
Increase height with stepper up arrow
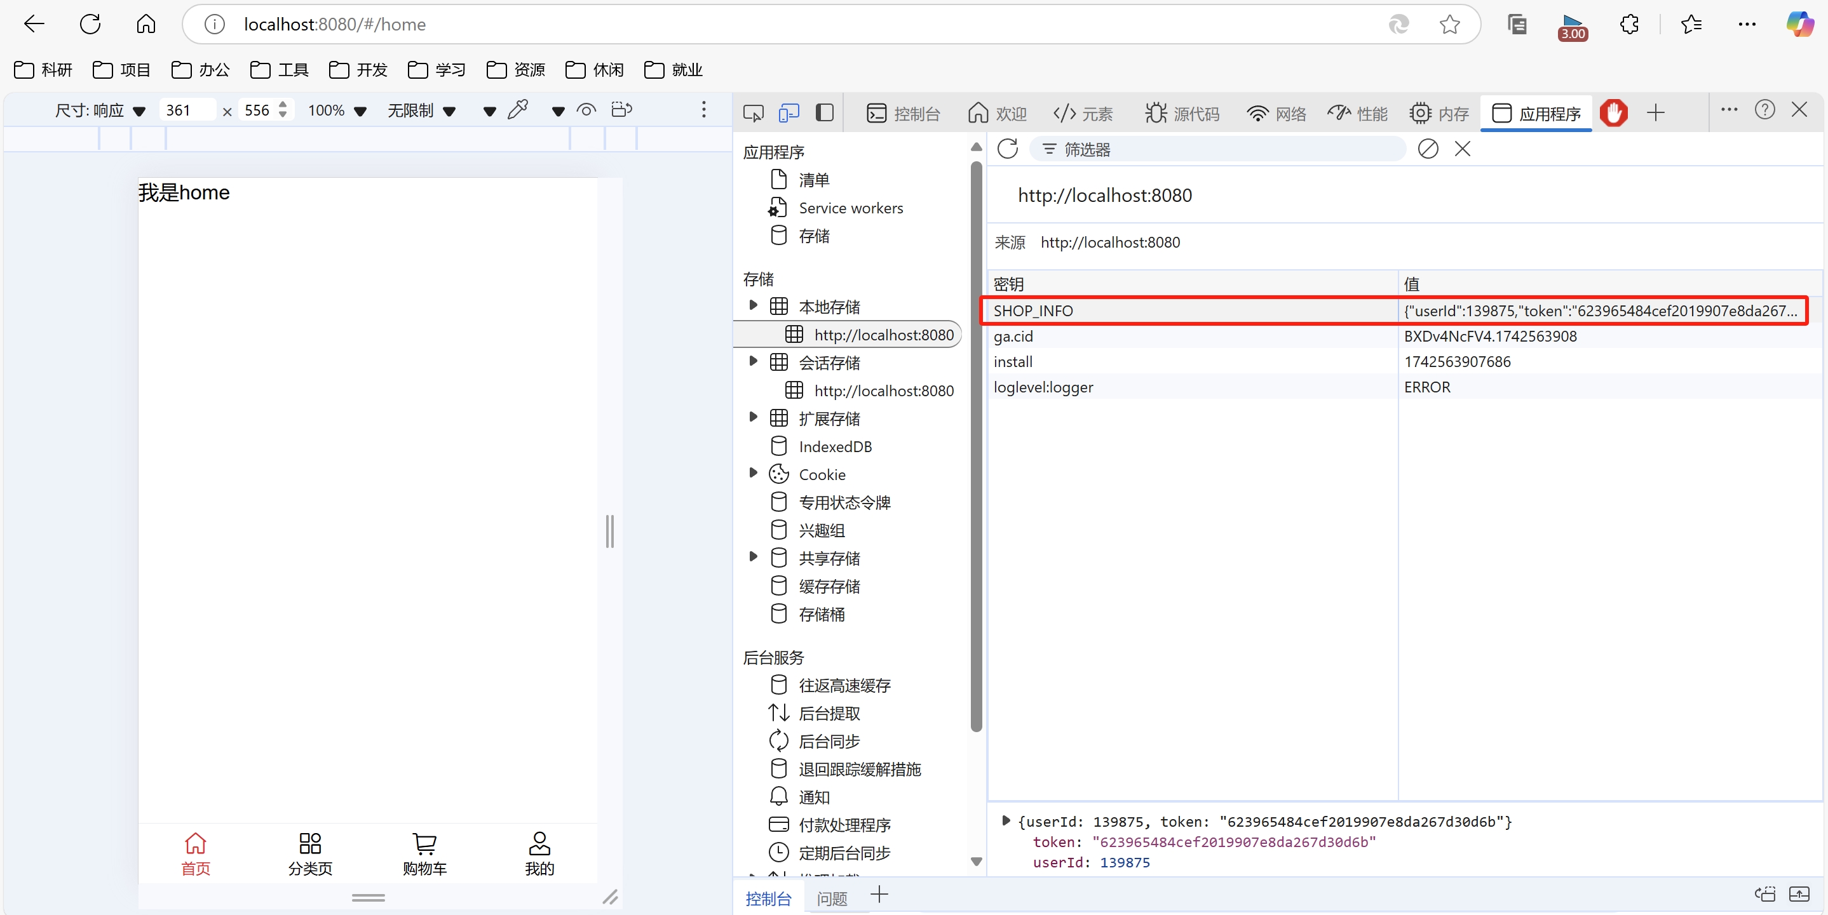(x=283, y=105)
